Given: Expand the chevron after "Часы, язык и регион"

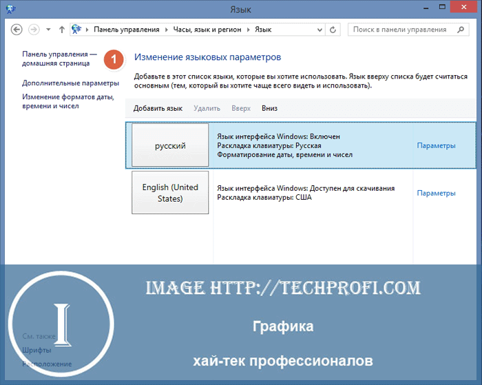Looking at the screenshot, I should coord(249,30).
